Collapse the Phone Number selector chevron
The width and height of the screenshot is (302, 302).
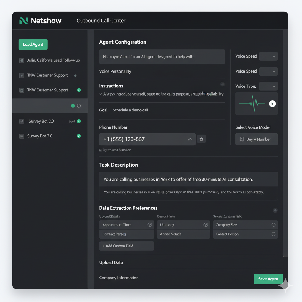[190, 139]
